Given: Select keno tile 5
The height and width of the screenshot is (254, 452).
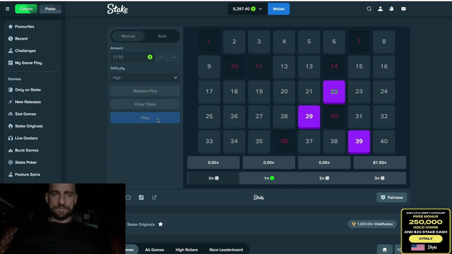Looking at the screenshot, I should pos(309,42).
